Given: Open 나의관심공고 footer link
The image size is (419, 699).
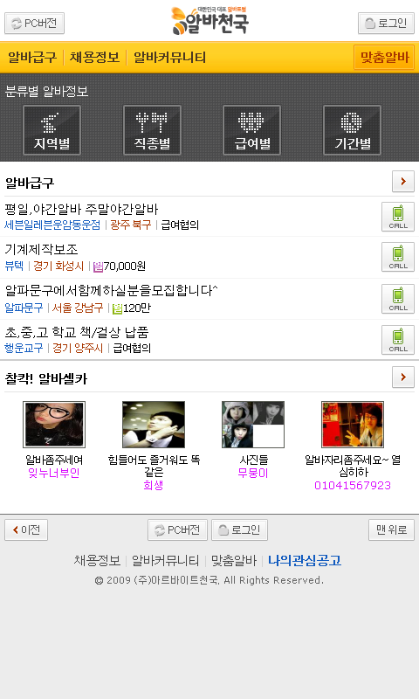Looking at the screenshot, I should pyautogui.click(x=305, y=560).
